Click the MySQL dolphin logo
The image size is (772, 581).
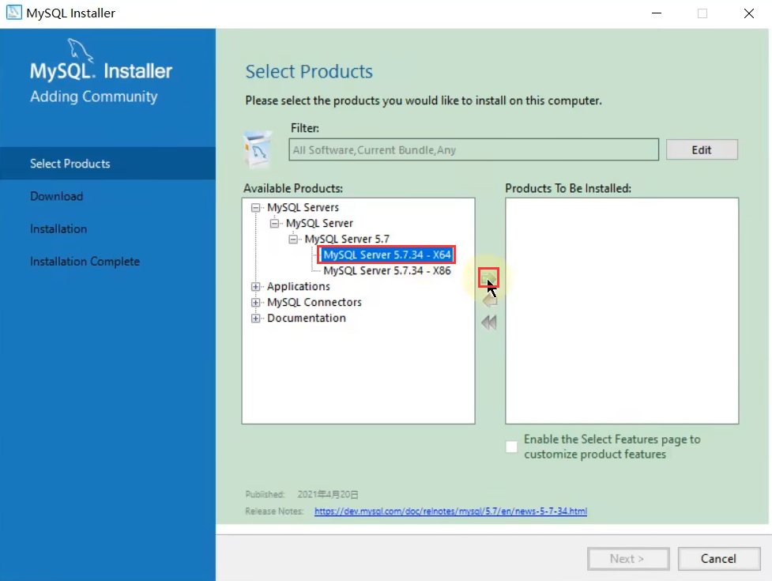(x=81, y=51)
